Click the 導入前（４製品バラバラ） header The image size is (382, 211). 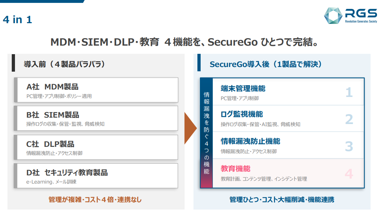64,64
